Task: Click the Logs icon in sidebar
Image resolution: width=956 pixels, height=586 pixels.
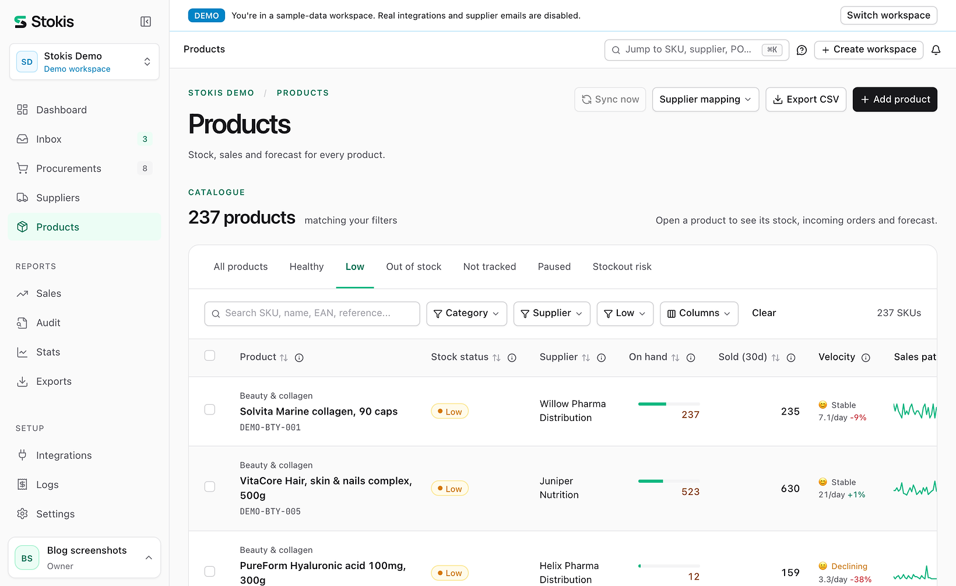Action: click(x=22, y=485)
